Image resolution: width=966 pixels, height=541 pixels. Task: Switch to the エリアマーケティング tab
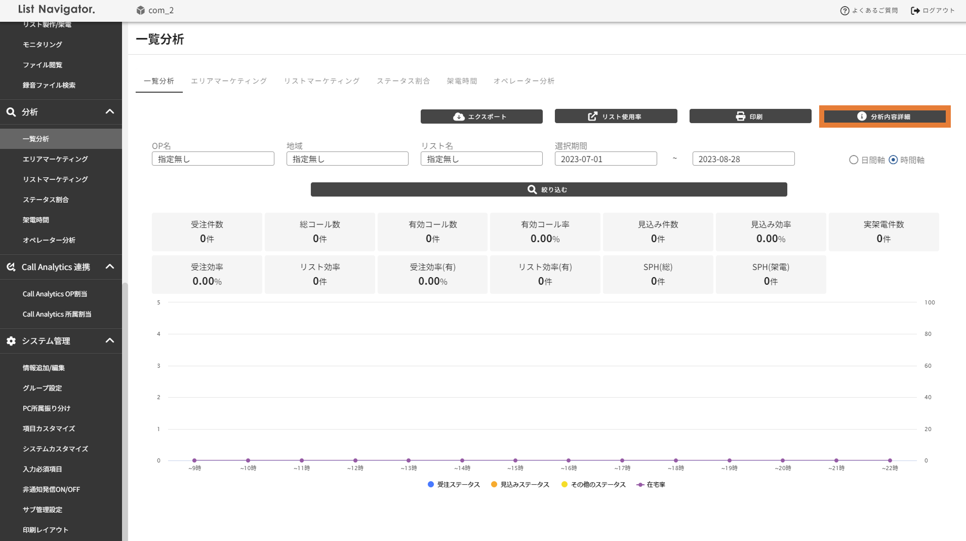229,81
